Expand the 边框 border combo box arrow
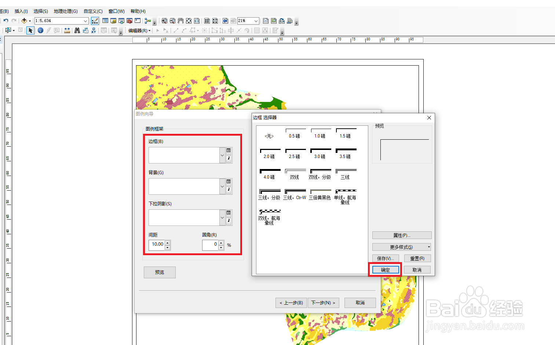 (x=222, y=155)
